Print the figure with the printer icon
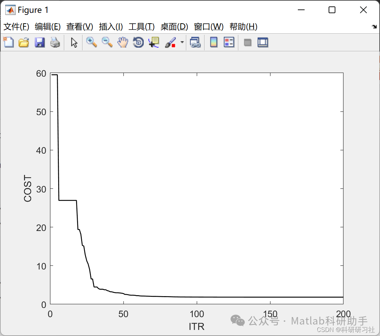Screen dimensions: 380x336 tap(55, 42)
